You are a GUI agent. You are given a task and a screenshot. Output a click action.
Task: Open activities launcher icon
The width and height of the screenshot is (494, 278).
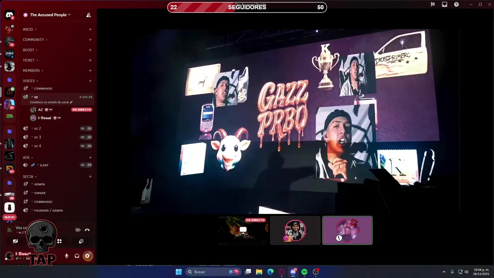click(x=59, y=241)
